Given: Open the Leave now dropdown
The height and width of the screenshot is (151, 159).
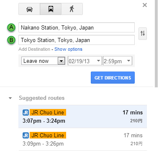Looking at the screenshot, I should point(43,61).
